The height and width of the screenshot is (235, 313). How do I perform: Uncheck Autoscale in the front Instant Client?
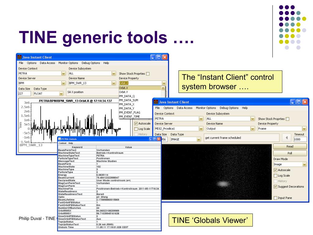tap(275, 170)
